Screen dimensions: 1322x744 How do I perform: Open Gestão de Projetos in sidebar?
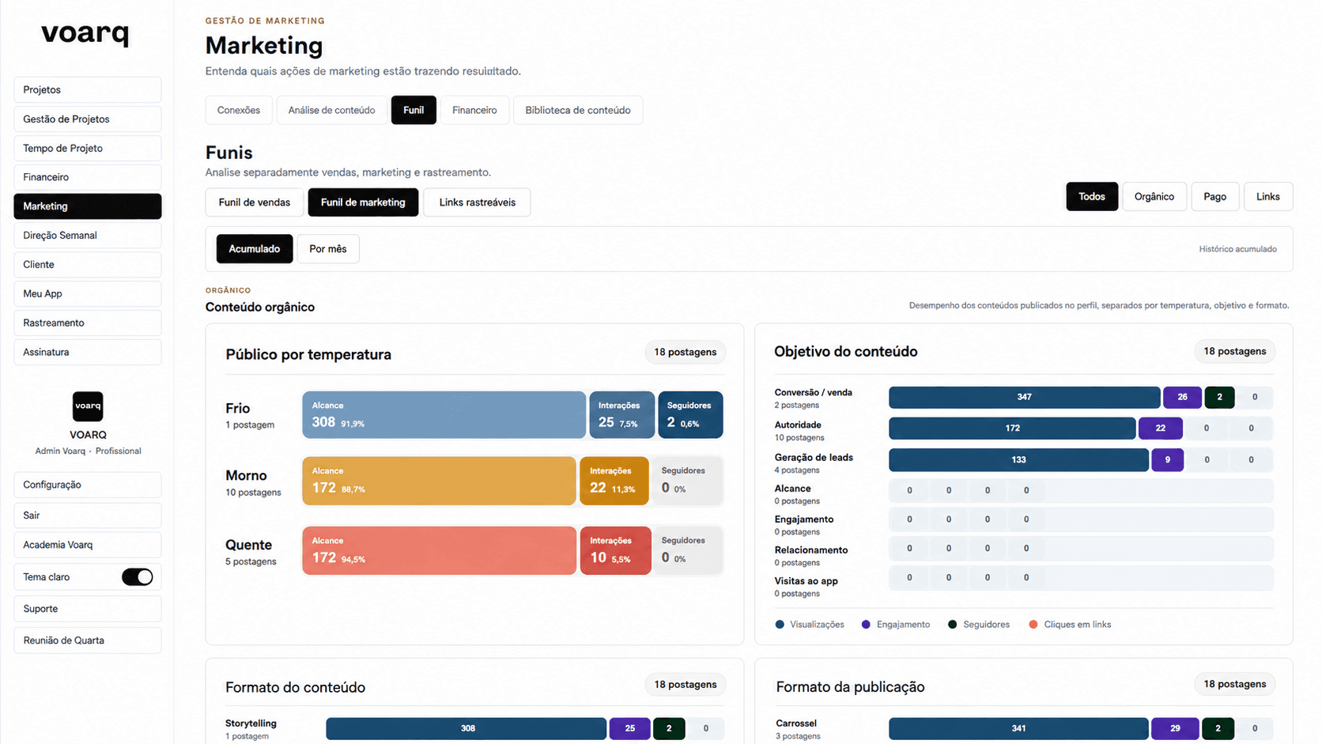[x=88, y=119]
